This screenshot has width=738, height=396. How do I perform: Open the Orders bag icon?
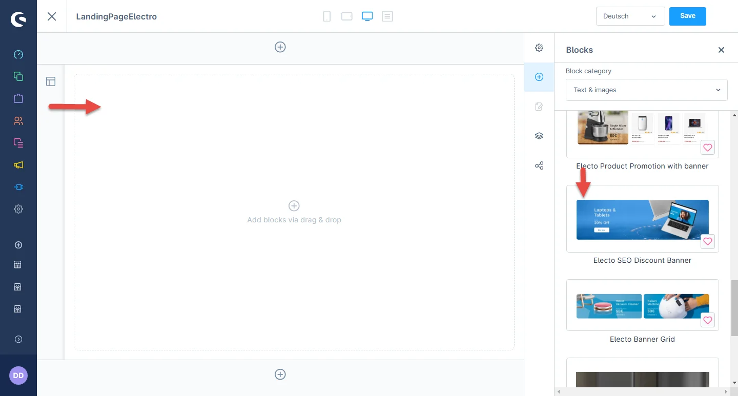tap(18, 98)
